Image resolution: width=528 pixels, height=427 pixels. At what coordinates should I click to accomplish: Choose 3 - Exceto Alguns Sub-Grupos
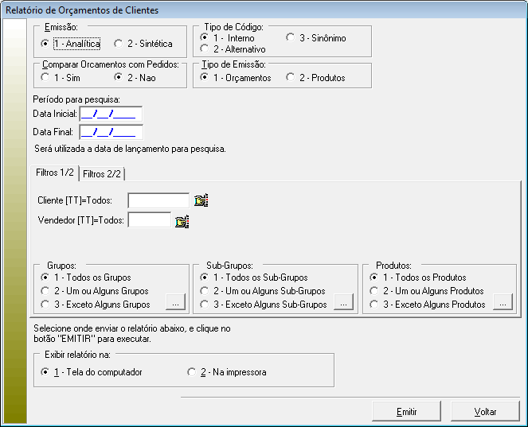tap(205, 305)
